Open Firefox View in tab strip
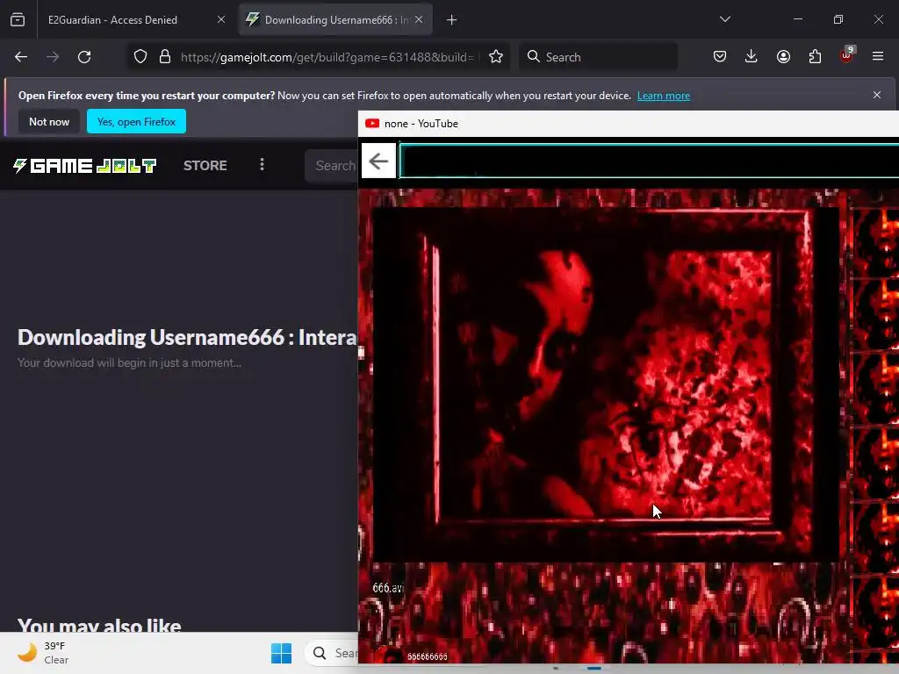 click(18, 20)
